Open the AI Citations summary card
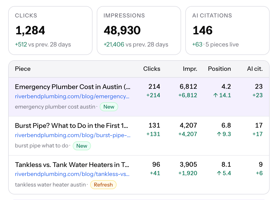Image resolution: width=276 pixels, height=200 pixels. 227,31
